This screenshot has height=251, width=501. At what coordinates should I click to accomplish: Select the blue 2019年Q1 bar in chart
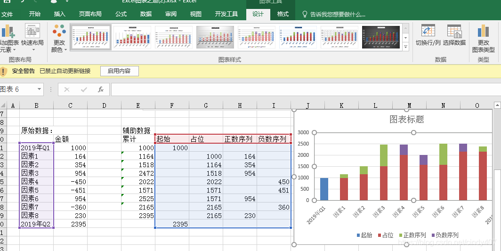click(324, 189)
